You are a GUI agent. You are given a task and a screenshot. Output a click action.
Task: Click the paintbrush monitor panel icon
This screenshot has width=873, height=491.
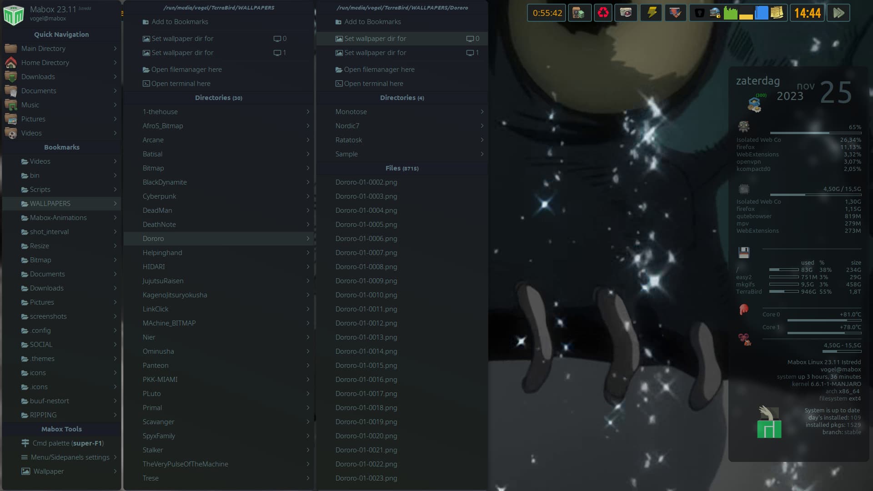[x=675, y=13]
